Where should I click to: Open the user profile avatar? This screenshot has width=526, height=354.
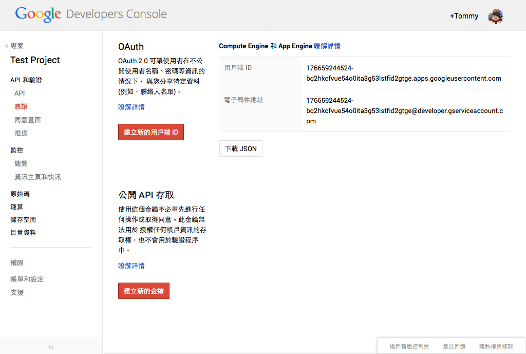[495, 16]
